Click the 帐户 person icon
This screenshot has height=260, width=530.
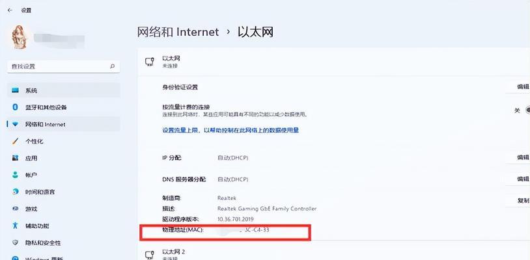pos(15,175)
